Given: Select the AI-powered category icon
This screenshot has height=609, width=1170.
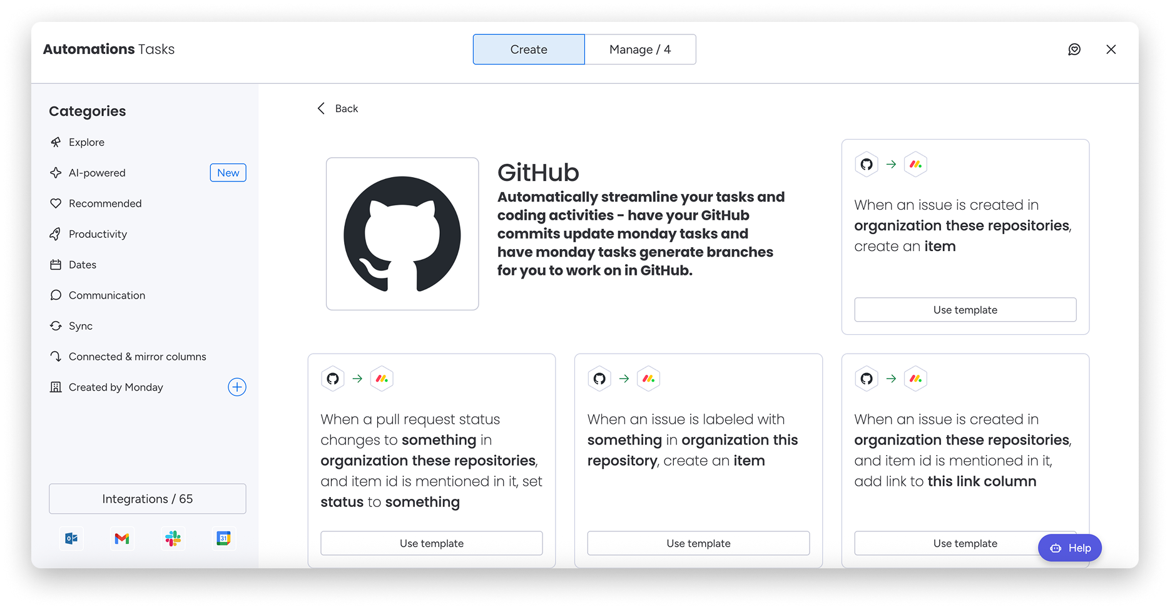Looking at the screenshot, I should click(56, 172).
